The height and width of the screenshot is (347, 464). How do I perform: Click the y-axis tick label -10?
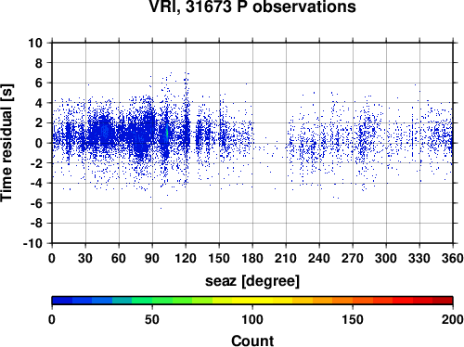point(32,243)
